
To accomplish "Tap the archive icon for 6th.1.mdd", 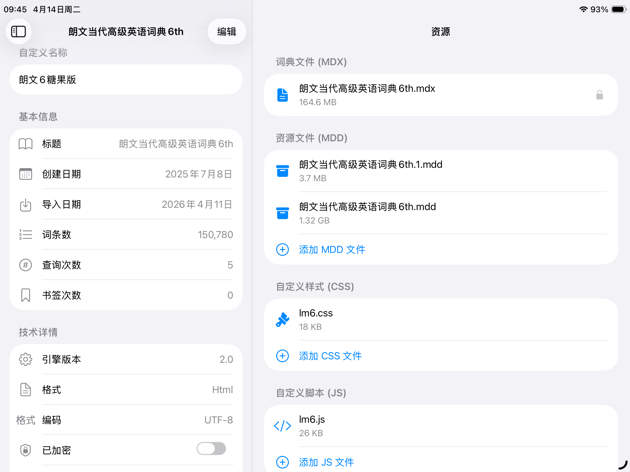I will (282, 171).
